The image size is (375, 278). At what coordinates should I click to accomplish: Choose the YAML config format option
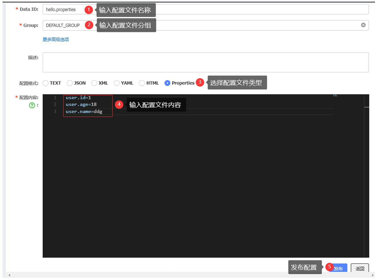pos(117,83)
